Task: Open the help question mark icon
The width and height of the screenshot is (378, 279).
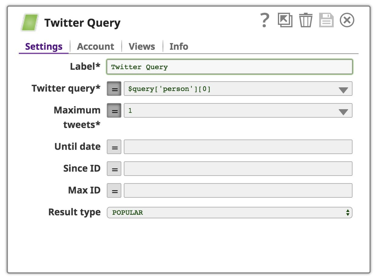Action: pos(265,21)
